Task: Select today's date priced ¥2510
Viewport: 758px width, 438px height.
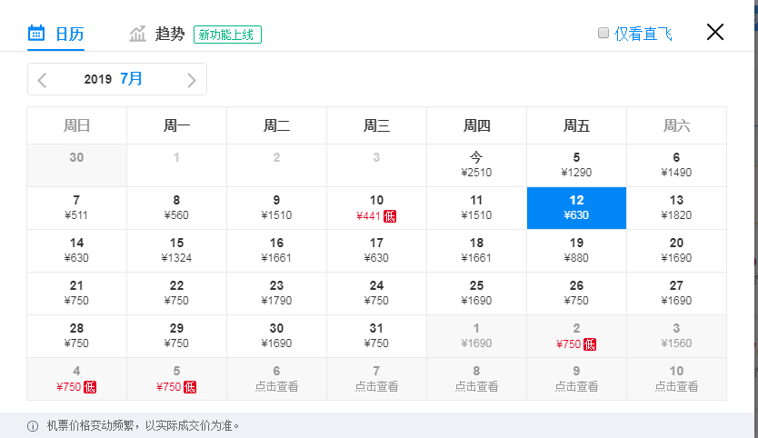Action: (x=476, y=164)
